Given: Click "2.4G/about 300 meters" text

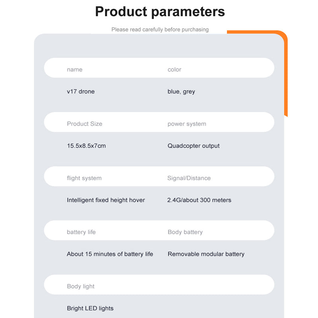Looking at the screenshot, I should (x=199, y=200).
